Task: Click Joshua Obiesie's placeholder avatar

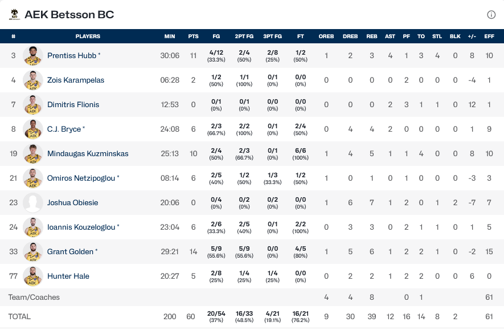Action: tap(33, 203)
